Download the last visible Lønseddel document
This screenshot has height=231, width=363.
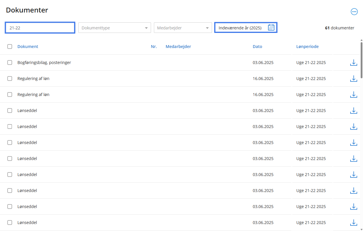[353, 223]
